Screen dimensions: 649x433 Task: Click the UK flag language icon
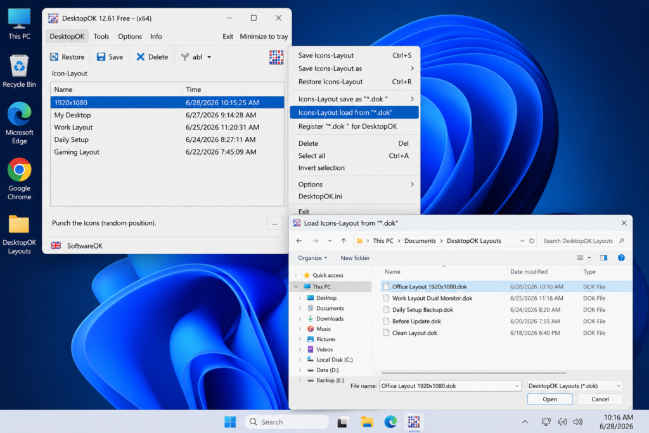click(56, 245)
